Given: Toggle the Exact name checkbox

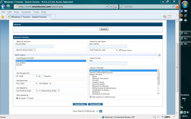Looking at the screenshot, I should pyautogui.click(x=120, y=50).
